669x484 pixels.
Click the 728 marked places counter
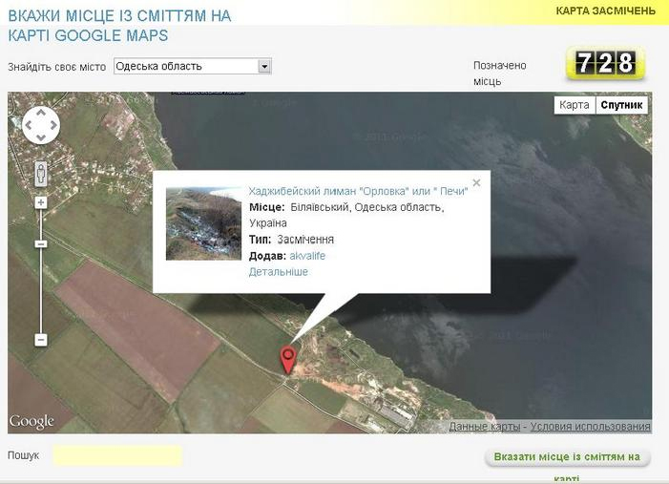(x=605, y=63)
